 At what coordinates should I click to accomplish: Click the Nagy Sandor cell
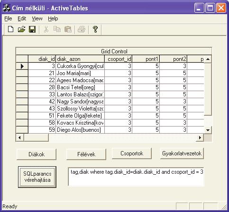pyautogui.click(x=80, y=102)
